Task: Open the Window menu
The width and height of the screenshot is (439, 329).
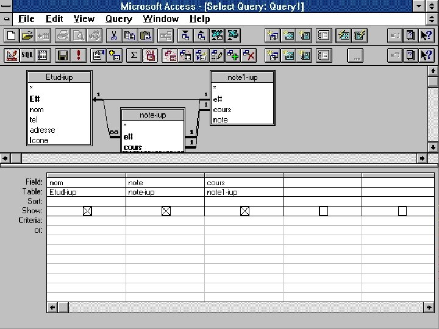Action: coord(161,19)
